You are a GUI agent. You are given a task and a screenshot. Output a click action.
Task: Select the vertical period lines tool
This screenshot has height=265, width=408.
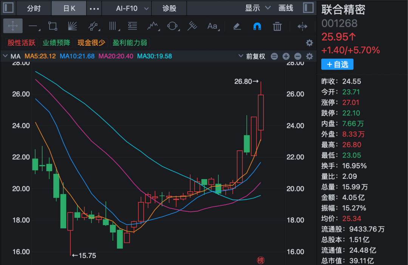(x=113, y=26)
